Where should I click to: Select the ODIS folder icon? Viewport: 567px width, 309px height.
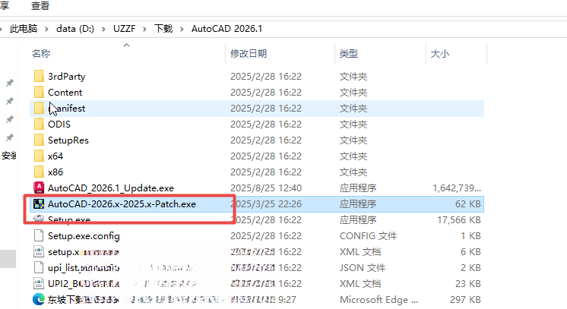click(39, 124)
